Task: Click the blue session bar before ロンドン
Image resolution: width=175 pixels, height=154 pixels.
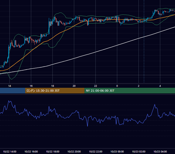Action: (13, 91)
